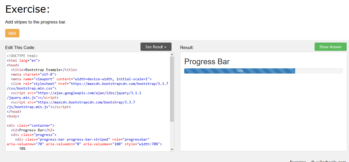Click the closing </head> tag line
This screenshot has width=349, height=162.
point(14,111)
